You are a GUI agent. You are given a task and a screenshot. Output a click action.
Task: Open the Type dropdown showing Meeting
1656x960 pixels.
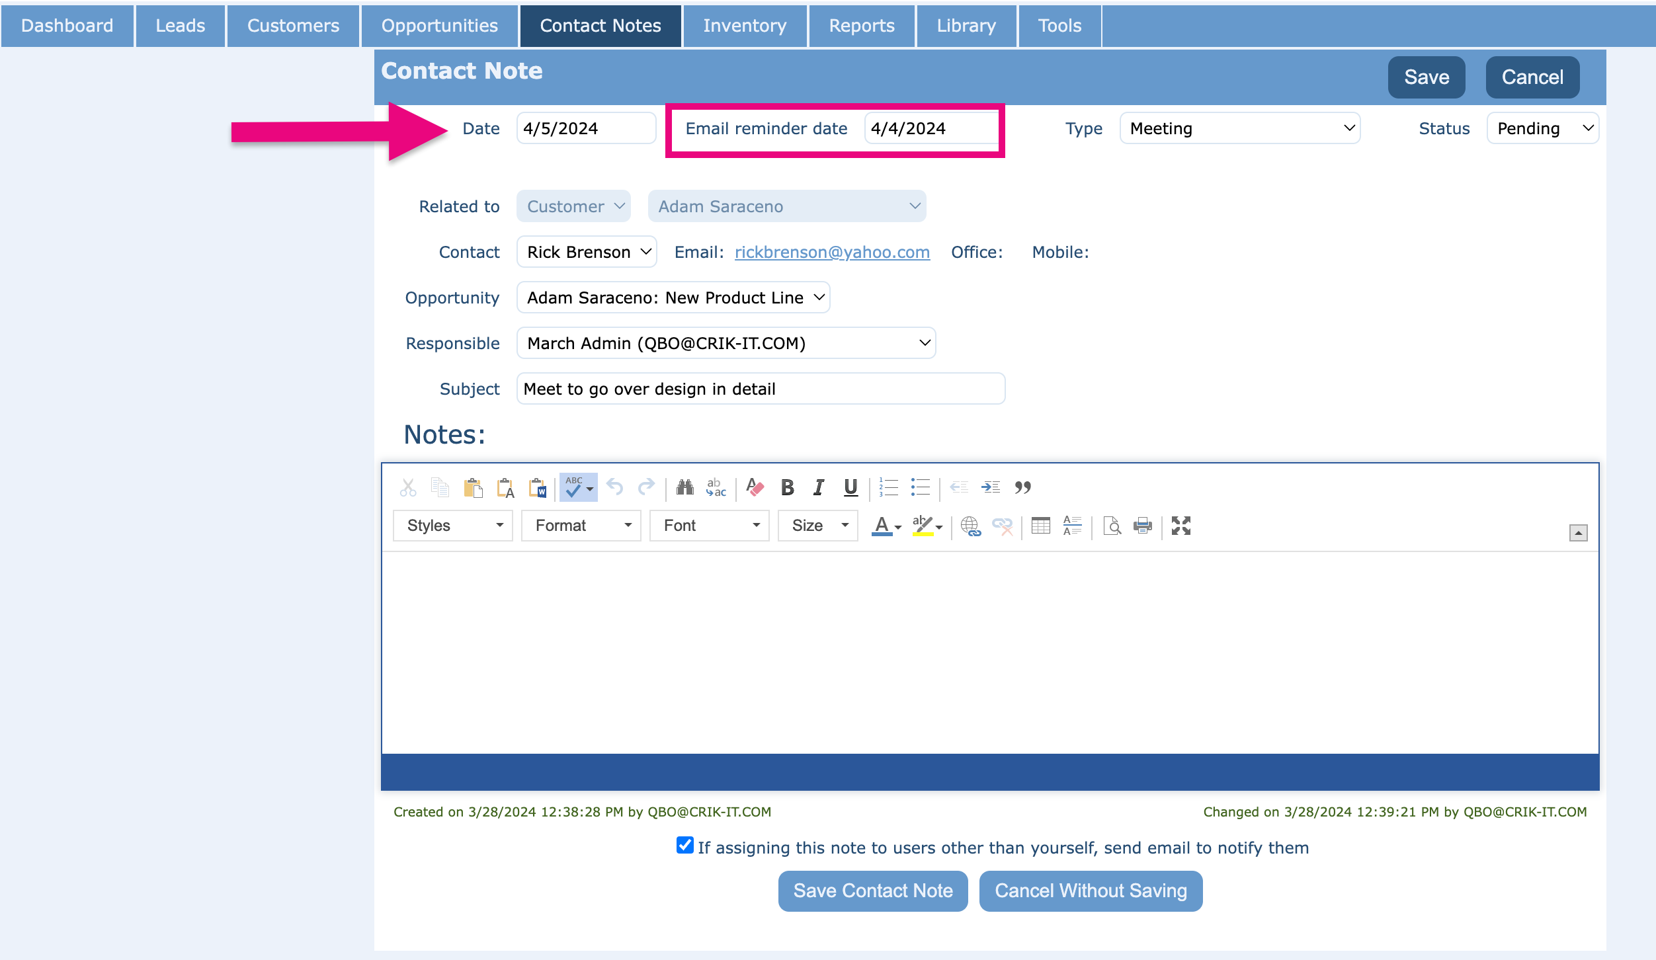[1239, 128]
